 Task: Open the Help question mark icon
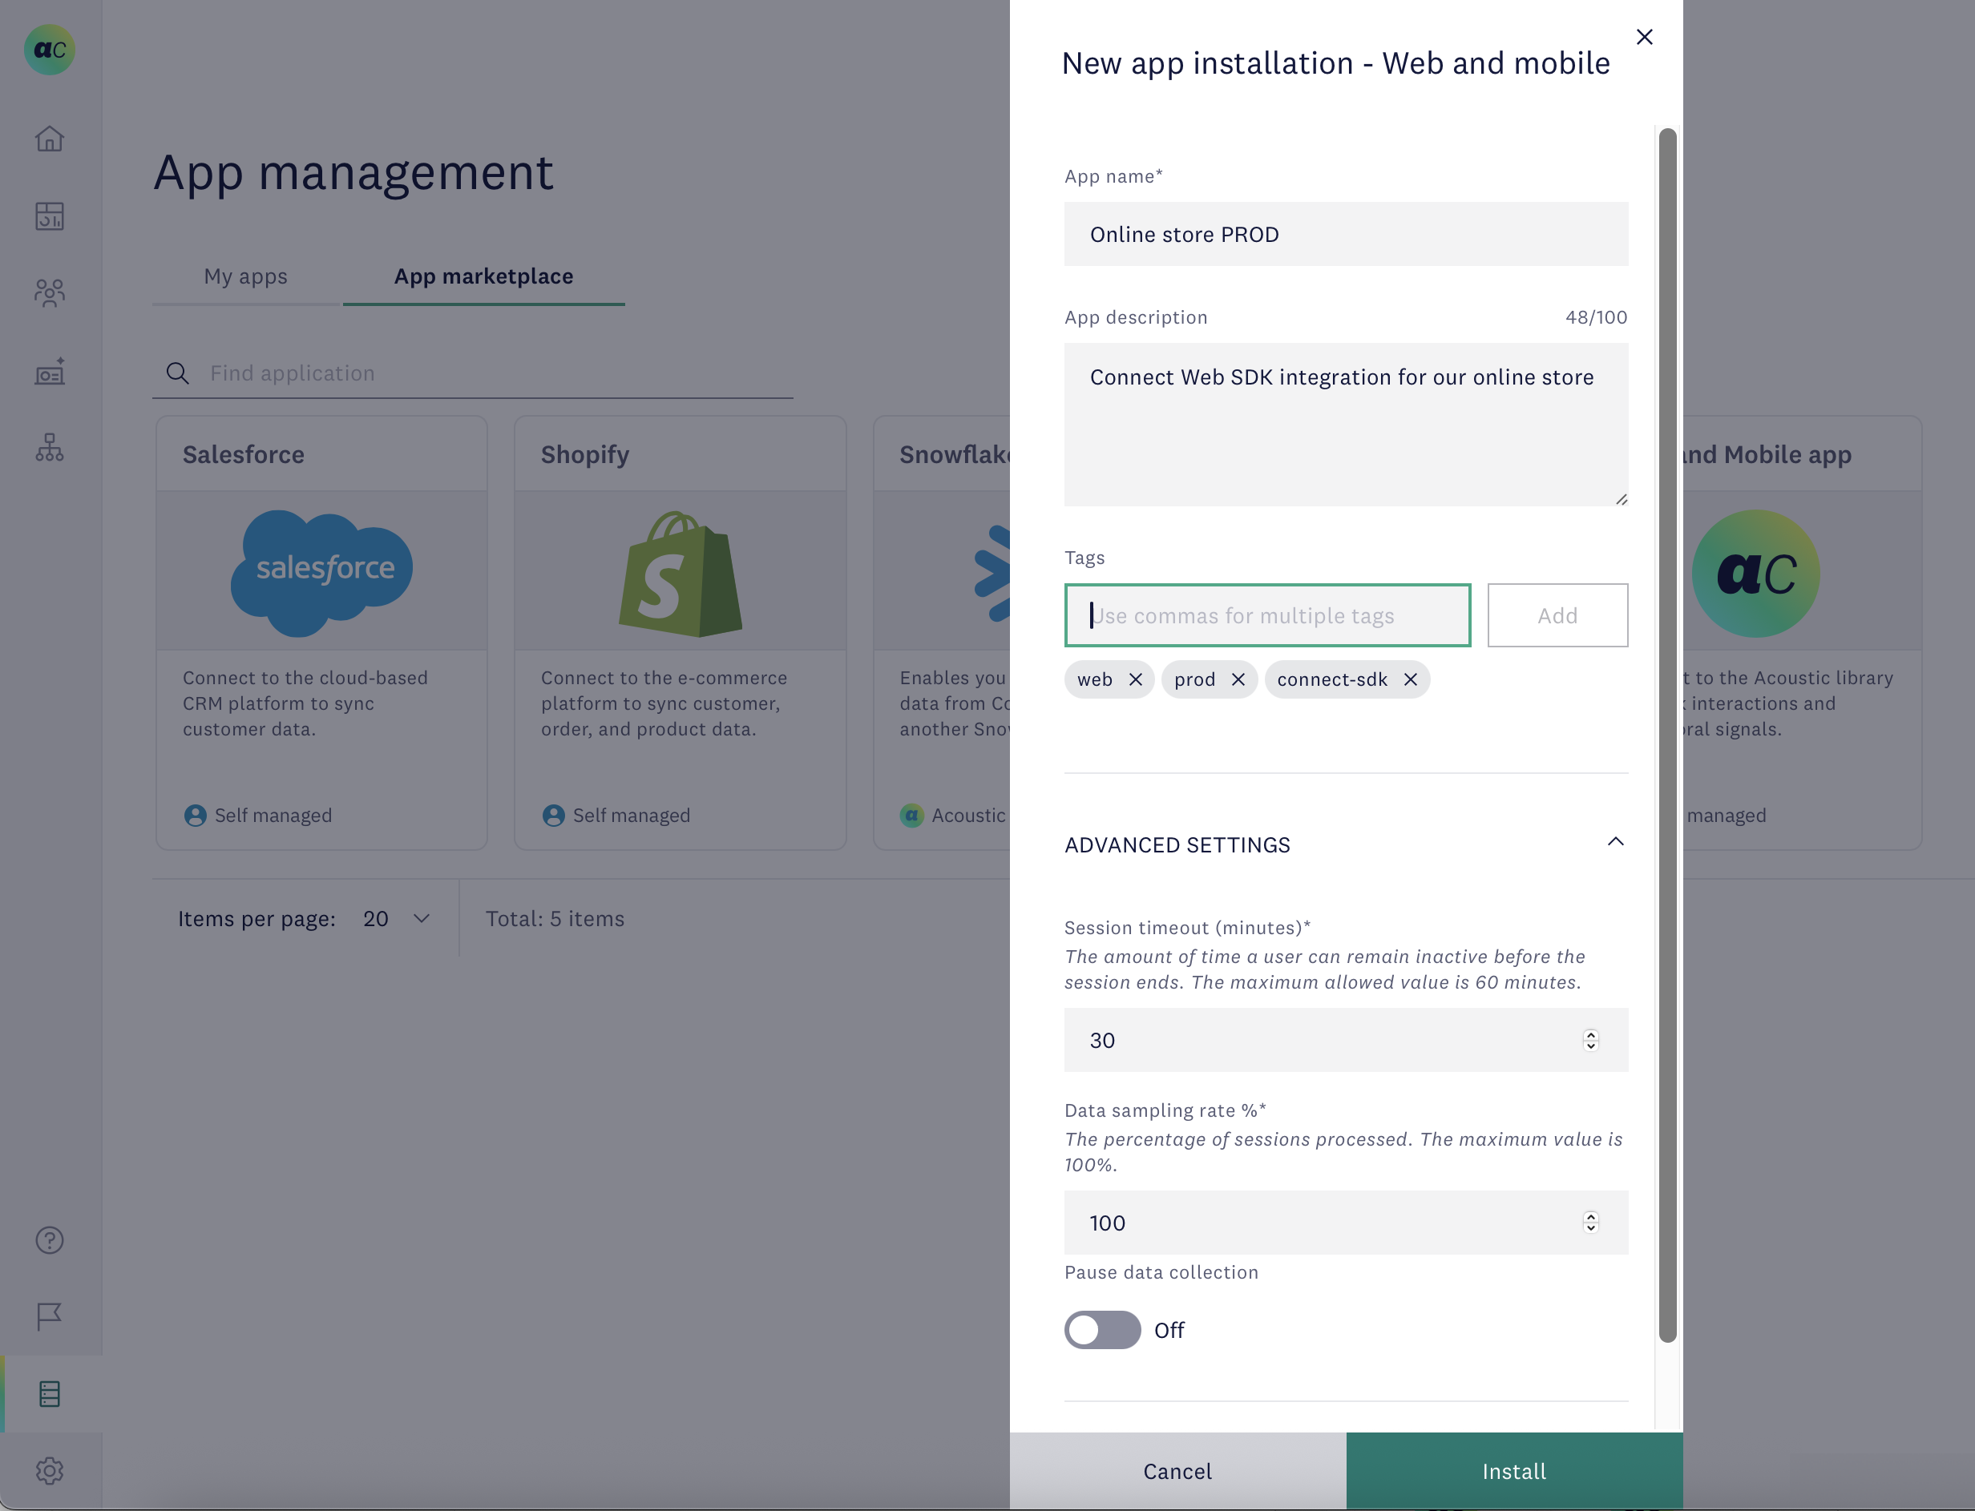(x=50, y=1239)
